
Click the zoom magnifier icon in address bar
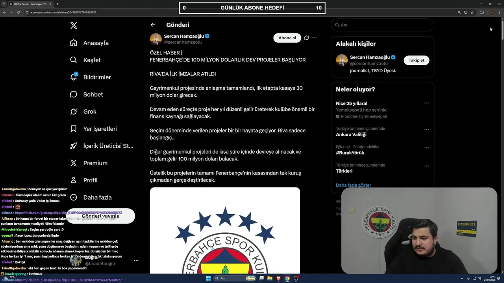tap(459, 12)
